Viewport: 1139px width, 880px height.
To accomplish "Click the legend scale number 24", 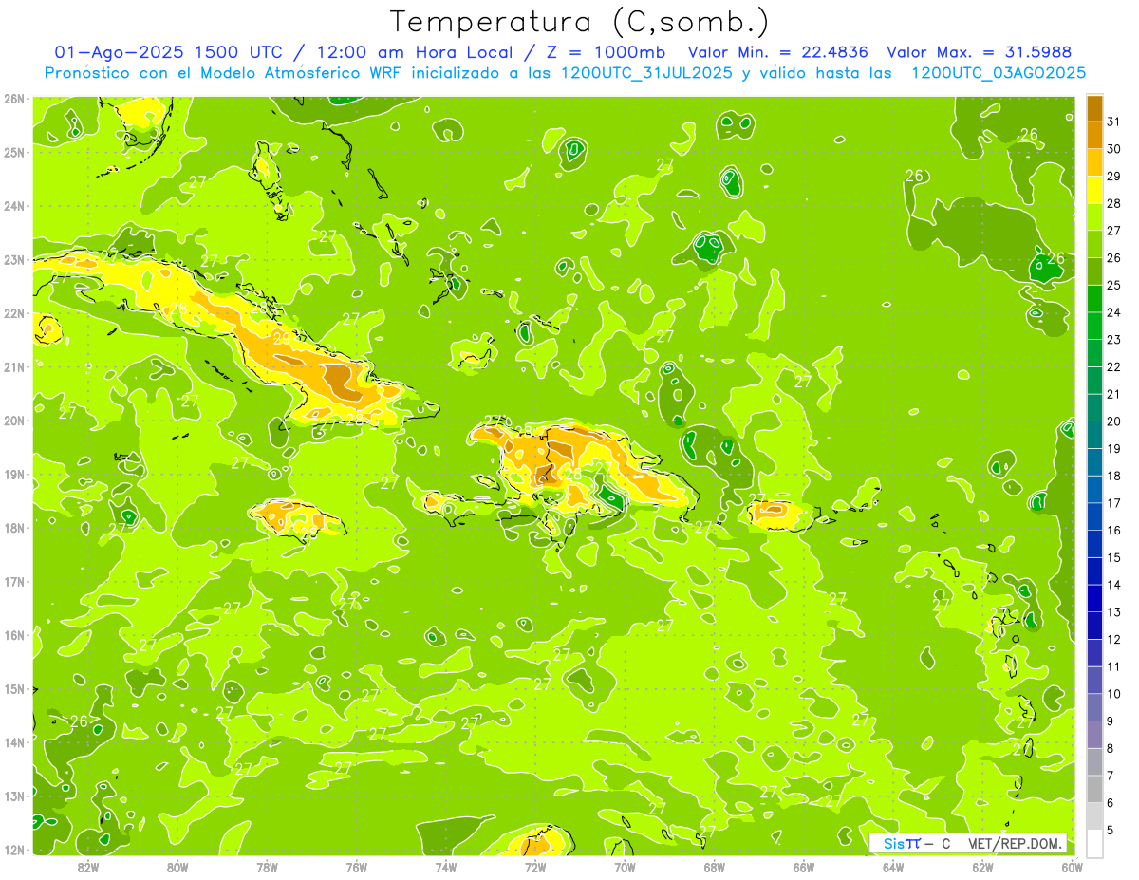I will click(x=1114, y=312).
